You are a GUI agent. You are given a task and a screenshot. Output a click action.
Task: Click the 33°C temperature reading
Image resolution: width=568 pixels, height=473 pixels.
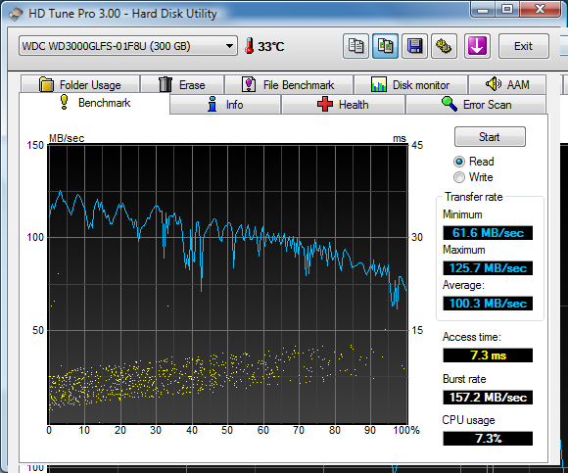tap(271, 46)
